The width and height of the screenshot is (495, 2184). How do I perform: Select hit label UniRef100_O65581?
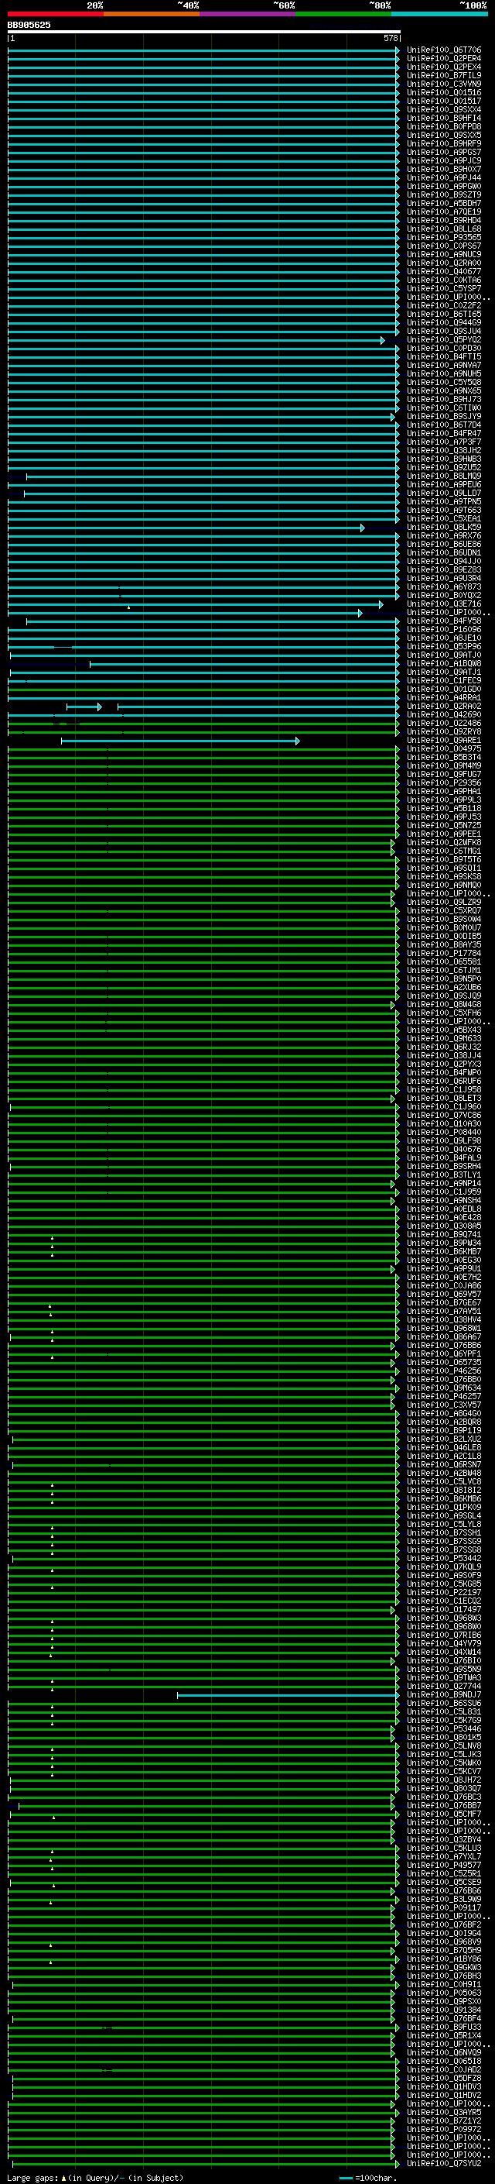point(444,962)
